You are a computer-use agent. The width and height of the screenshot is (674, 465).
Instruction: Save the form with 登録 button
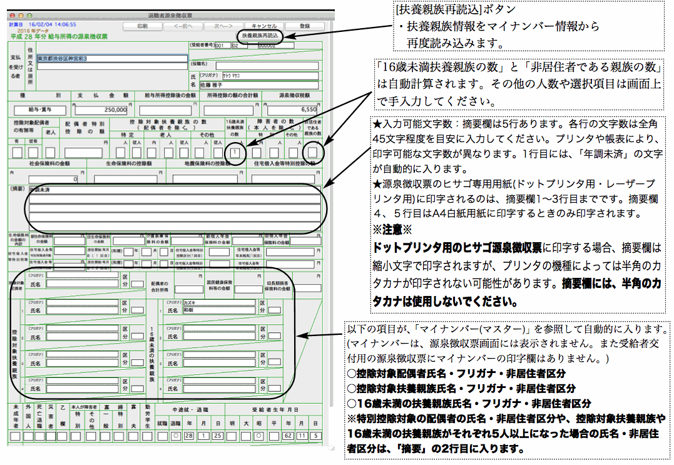click(305, 26)
